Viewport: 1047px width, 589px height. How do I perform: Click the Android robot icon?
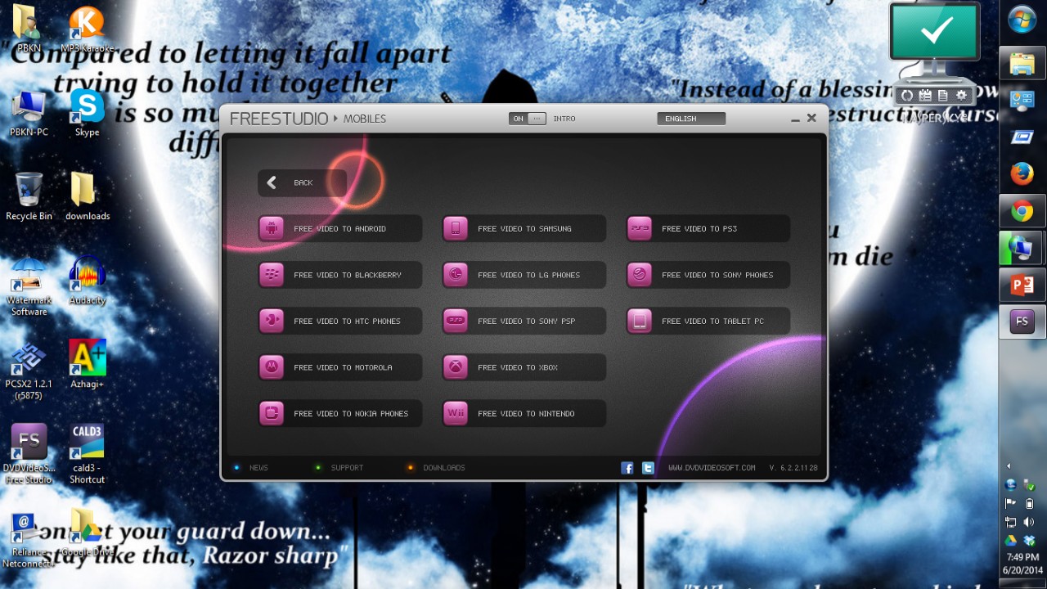click(272, 229)
